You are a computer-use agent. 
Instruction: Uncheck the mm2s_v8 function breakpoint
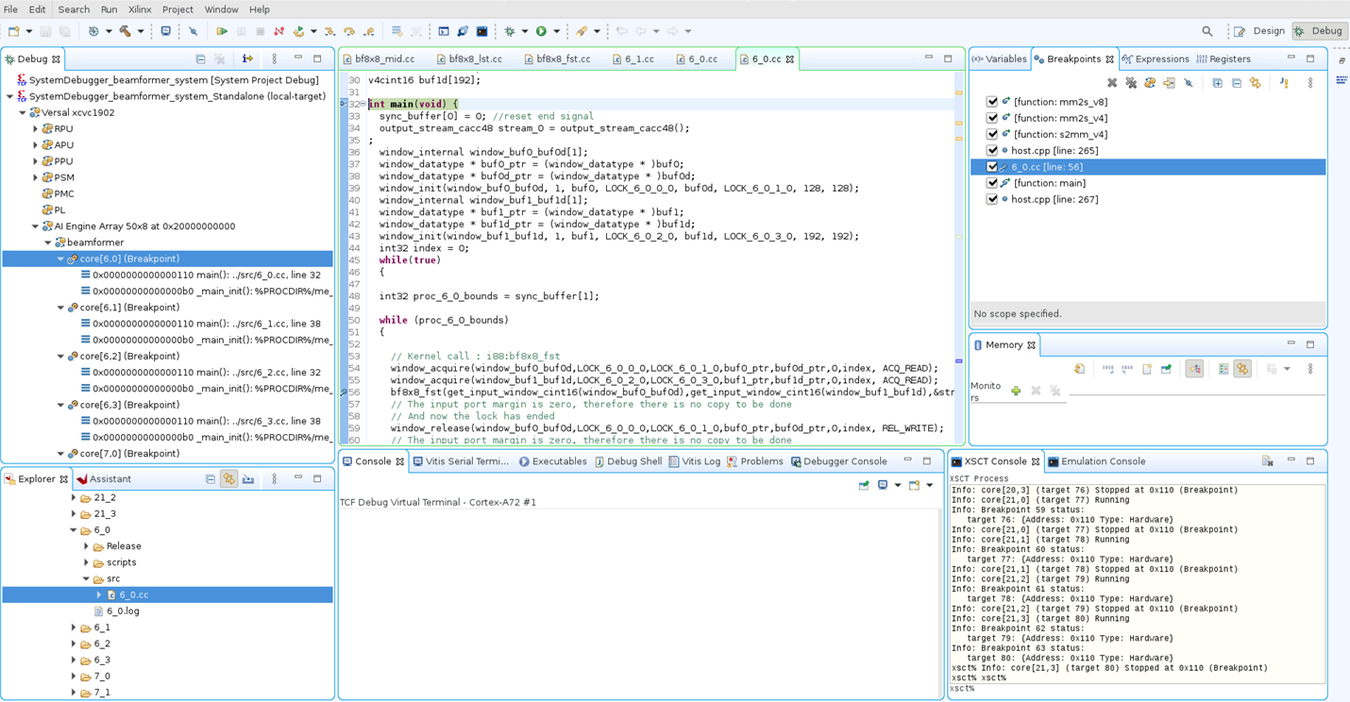[x=992, y=102]
